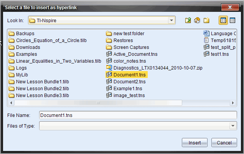
Task: Select the Diagnostics zip file
Action: click(158, 68)
